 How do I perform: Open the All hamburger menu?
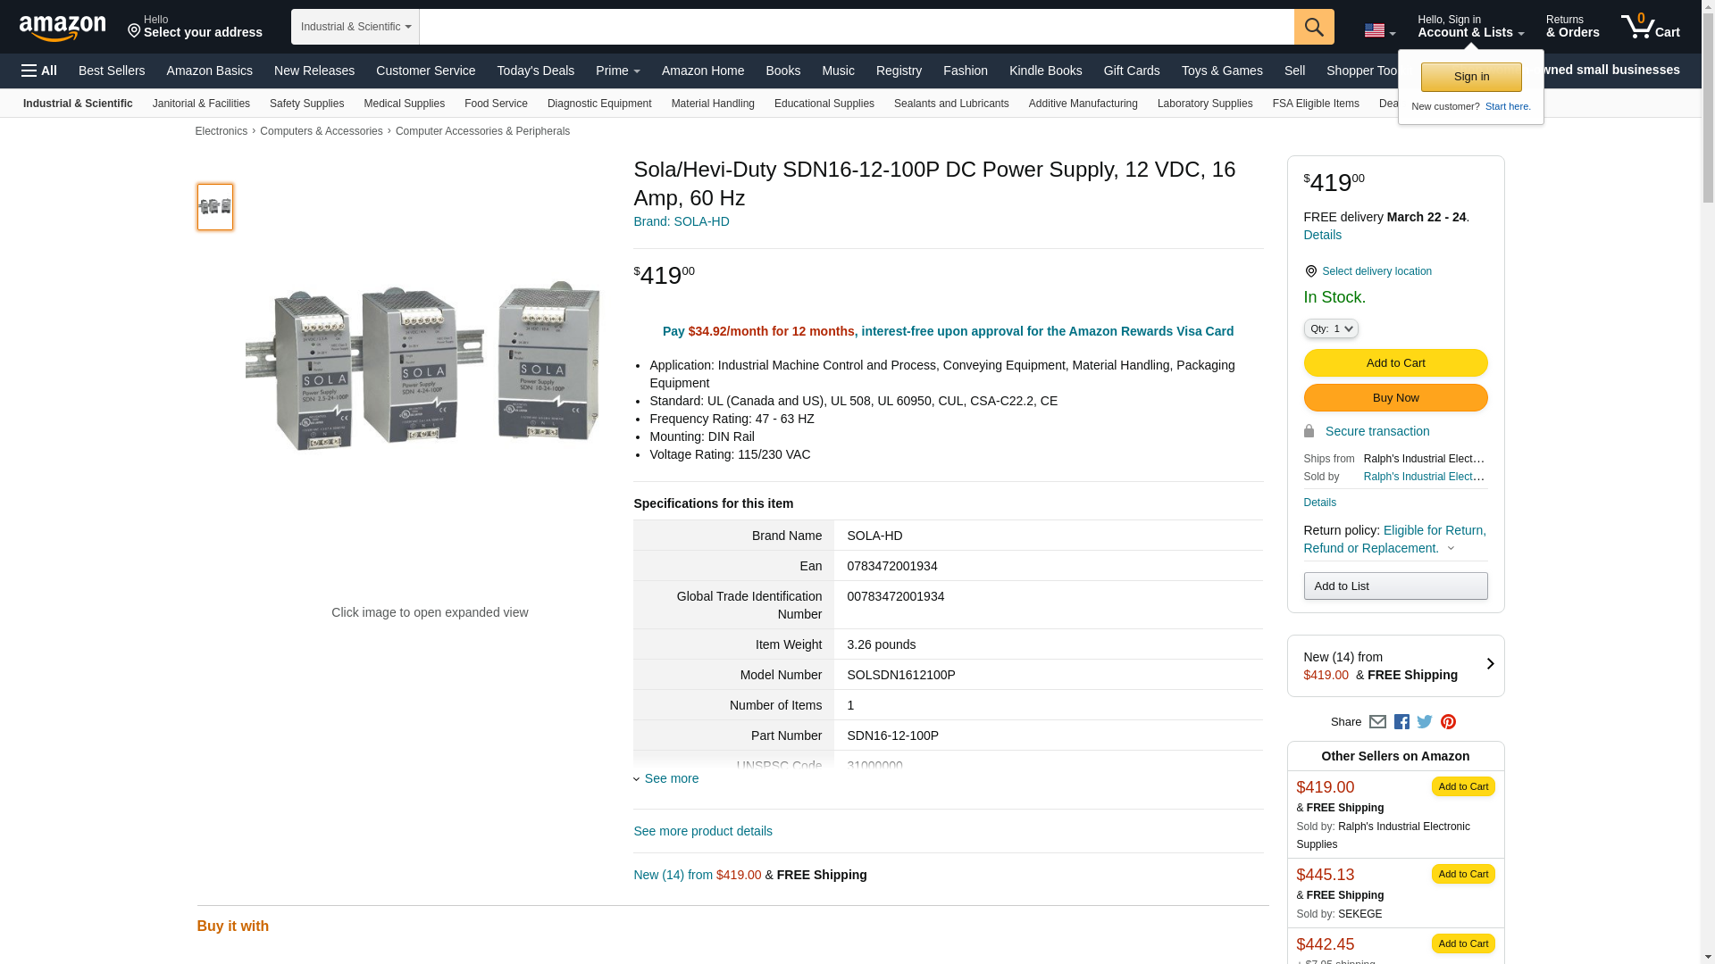pyautogui.click(x=39, y=71)
